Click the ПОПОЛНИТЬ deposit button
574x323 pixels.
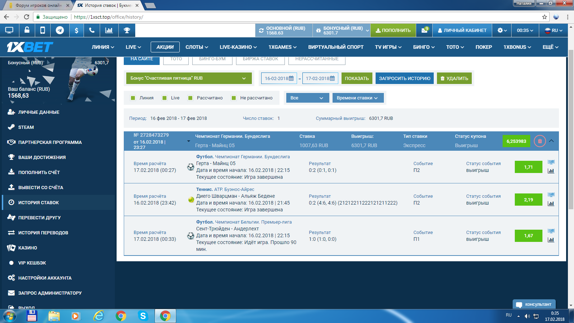point(393,31)
